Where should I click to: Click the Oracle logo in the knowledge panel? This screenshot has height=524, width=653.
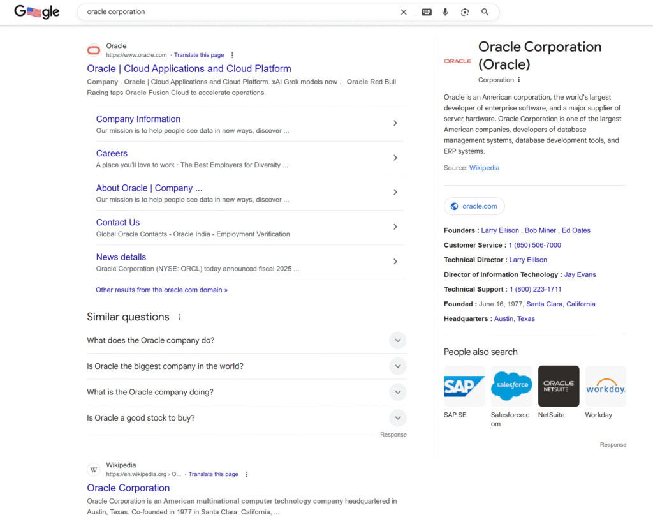pos(457,61)
